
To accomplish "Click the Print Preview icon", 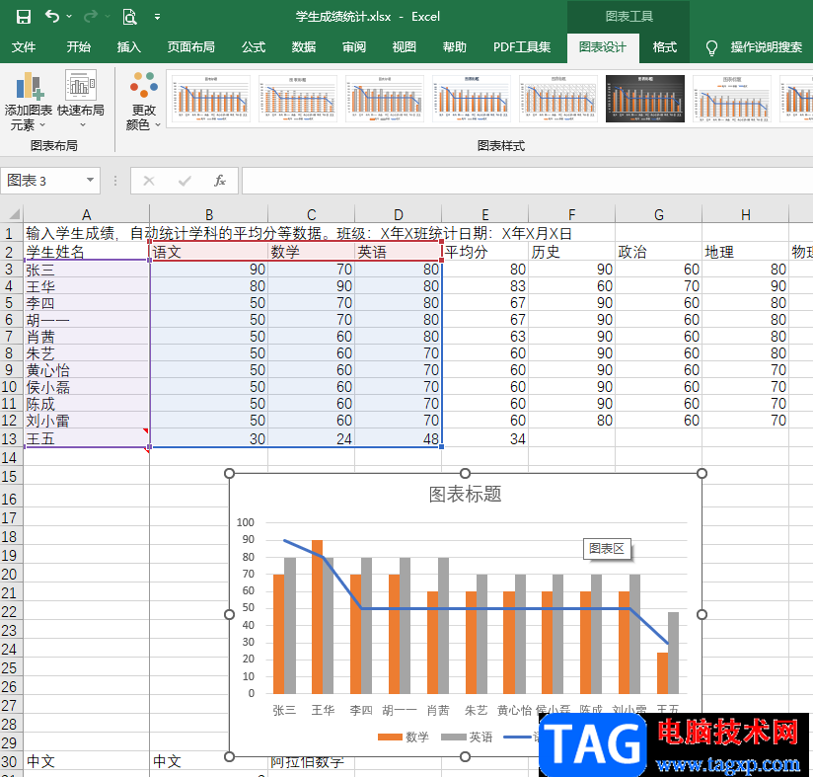I will [129, 17].
